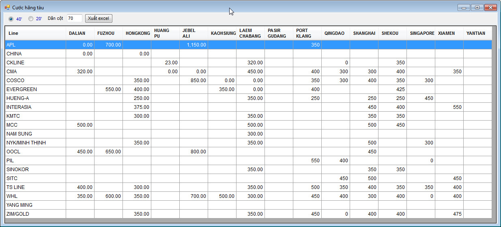Screen dimensions: 501x227
Task: Click OOCL's 650.00 FUZHOU cell
Action: tap(108, 151)
